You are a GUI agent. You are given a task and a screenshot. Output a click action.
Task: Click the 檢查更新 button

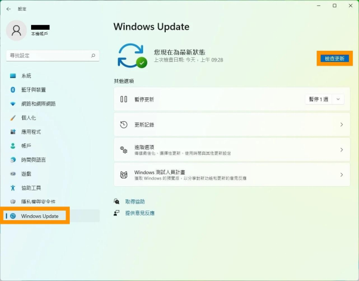(335, 58)
